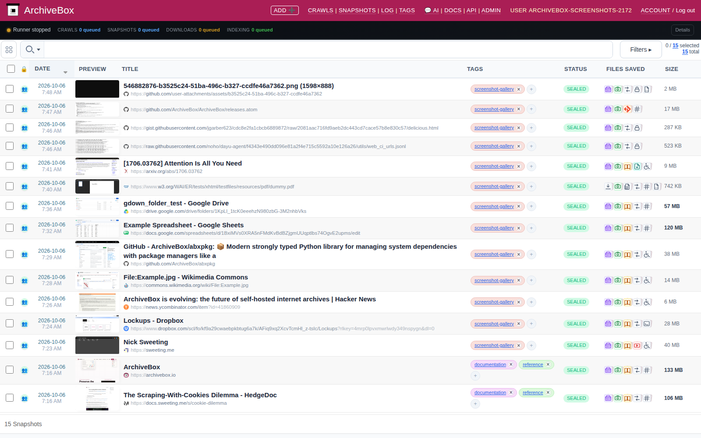Viewport: 701px width, 438px height.
Task: Click the lock icon in the delicious.html row
Action: coord(637,128)
